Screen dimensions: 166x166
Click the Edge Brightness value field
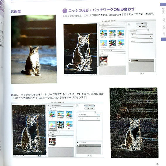151,37
